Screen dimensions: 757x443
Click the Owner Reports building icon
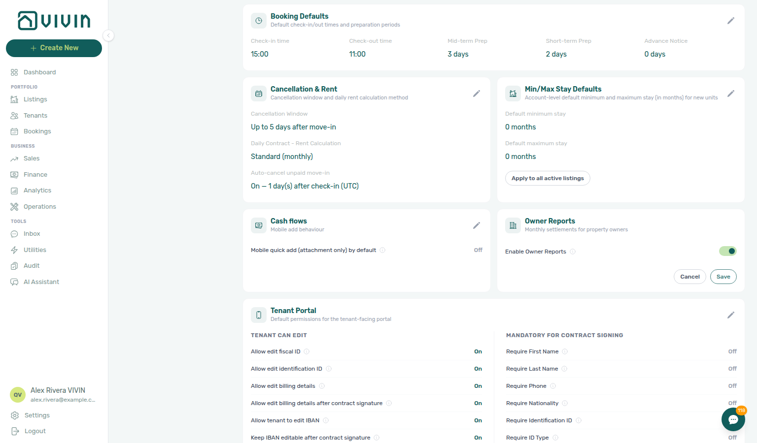[x=513, y=225]
